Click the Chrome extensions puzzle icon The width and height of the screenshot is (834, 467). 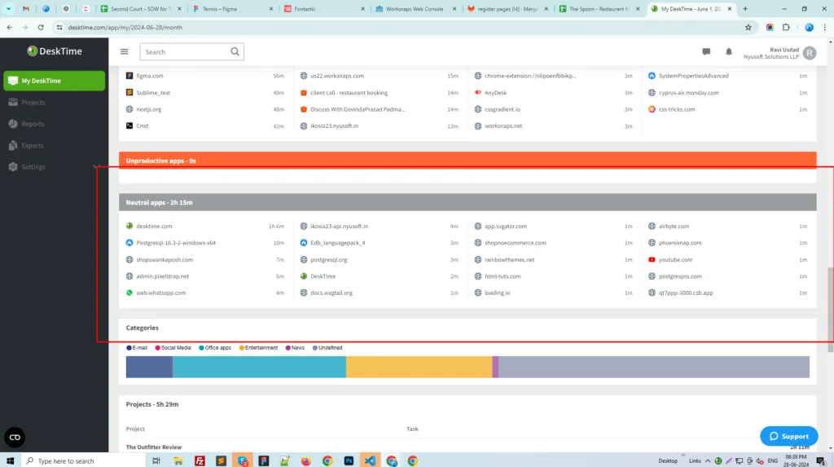coord(786,27)
